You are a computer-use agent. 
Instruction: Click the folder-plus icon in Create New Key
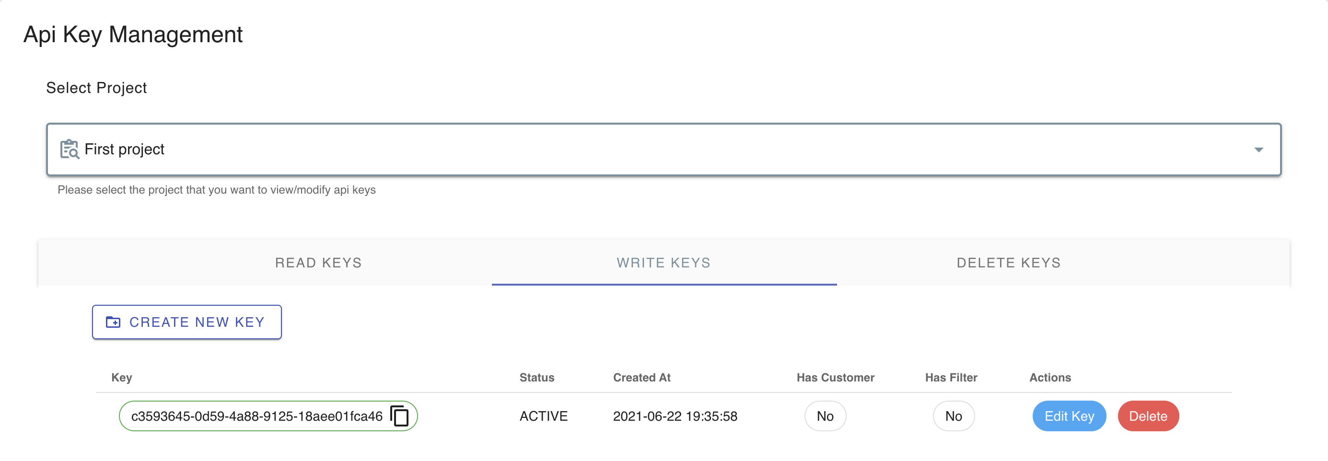(x=114, y=322)
